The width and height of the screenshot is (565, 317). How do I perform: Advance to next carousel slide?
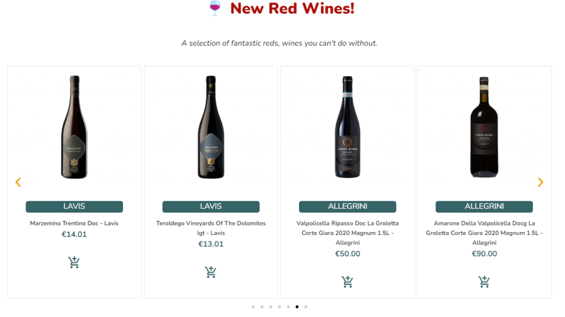(x=540, y=182)
